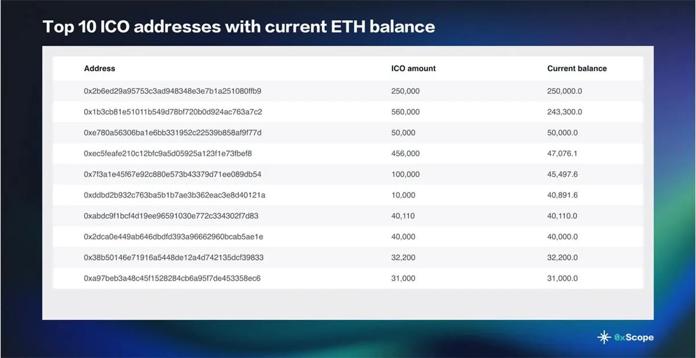The image size is (696, 358).
Task: Click address starting with 0x7f3a1e45
Action: click(173, 174)
